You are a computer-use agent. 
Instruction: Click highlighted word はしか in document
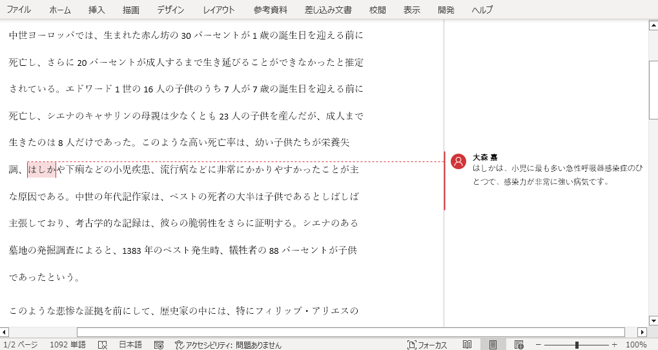click(41, 170)
